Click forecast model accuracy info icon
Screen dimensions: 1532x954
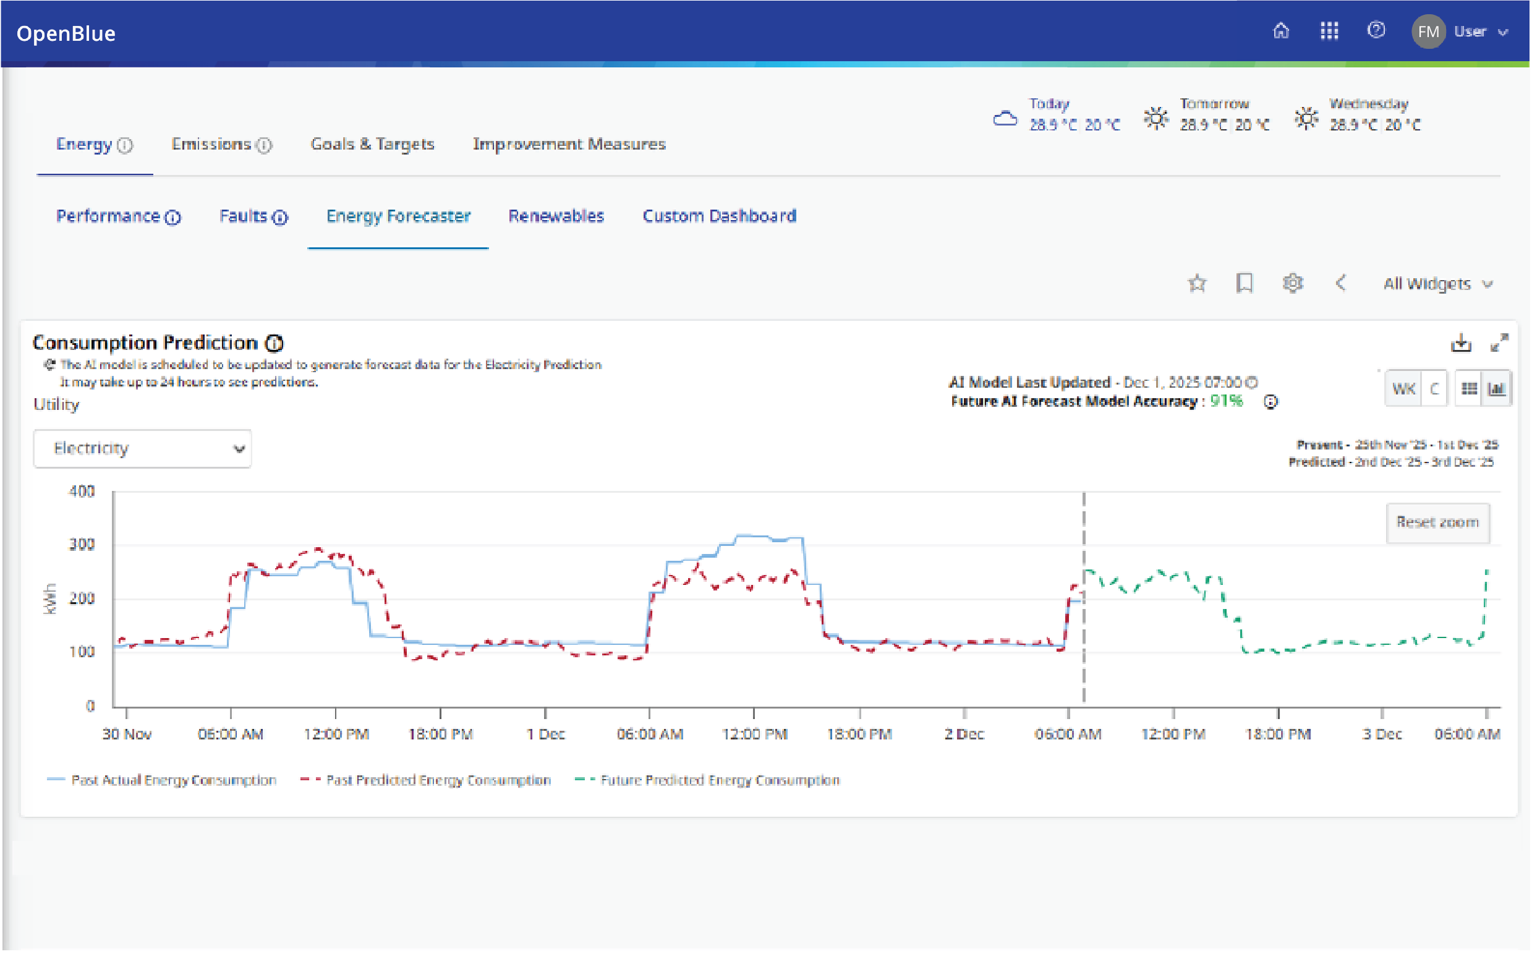(1272, 402)
